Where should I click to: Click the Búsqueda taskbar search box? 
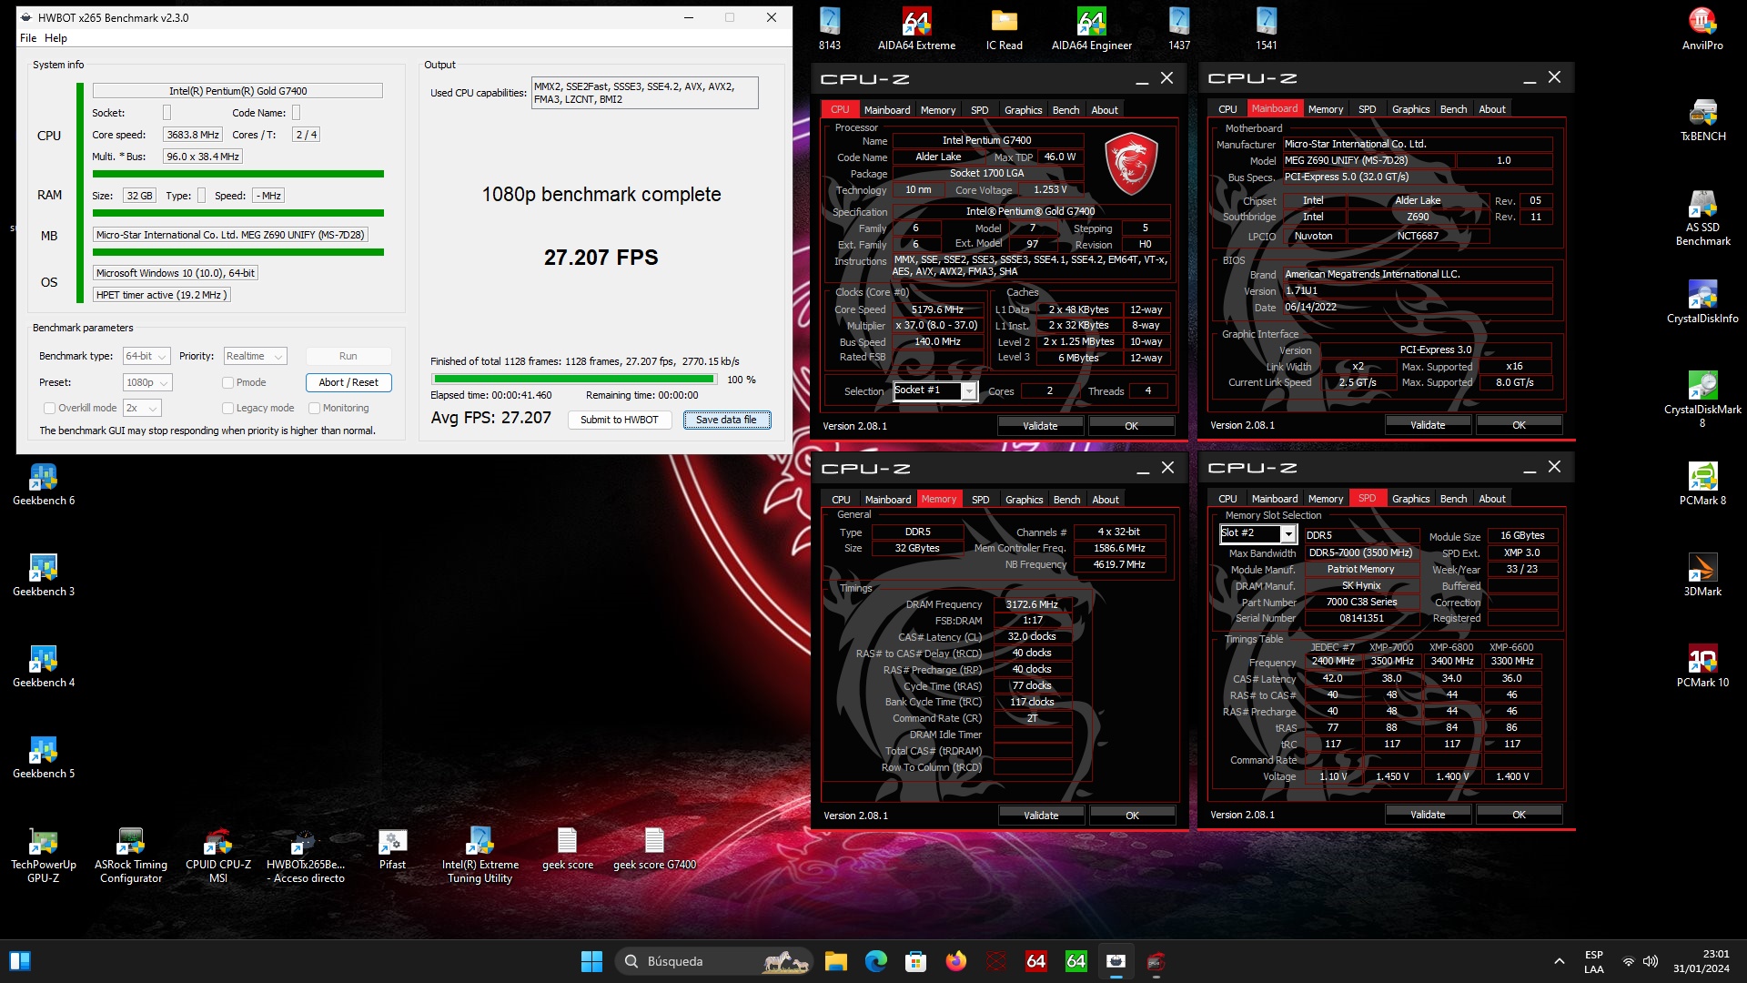(x=714, y=961)
